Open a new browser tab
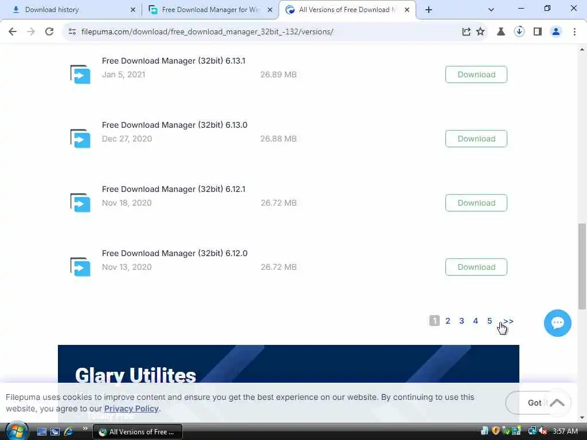 point(429,10)
